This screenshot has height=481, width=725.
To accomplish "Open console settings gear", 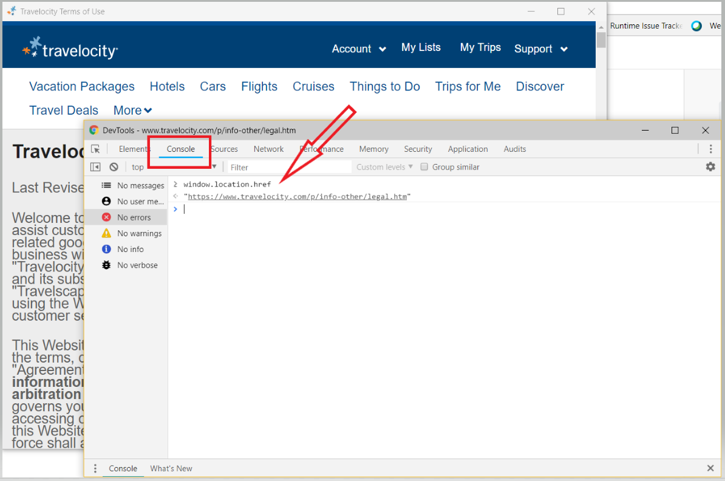I will click(710, 166).
